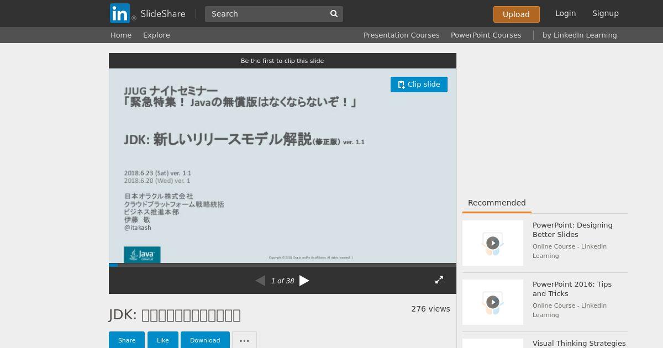The width and height of the screenshot is (663, 348).
Task: Open Presentation Courses link
Action: (401, 35)
